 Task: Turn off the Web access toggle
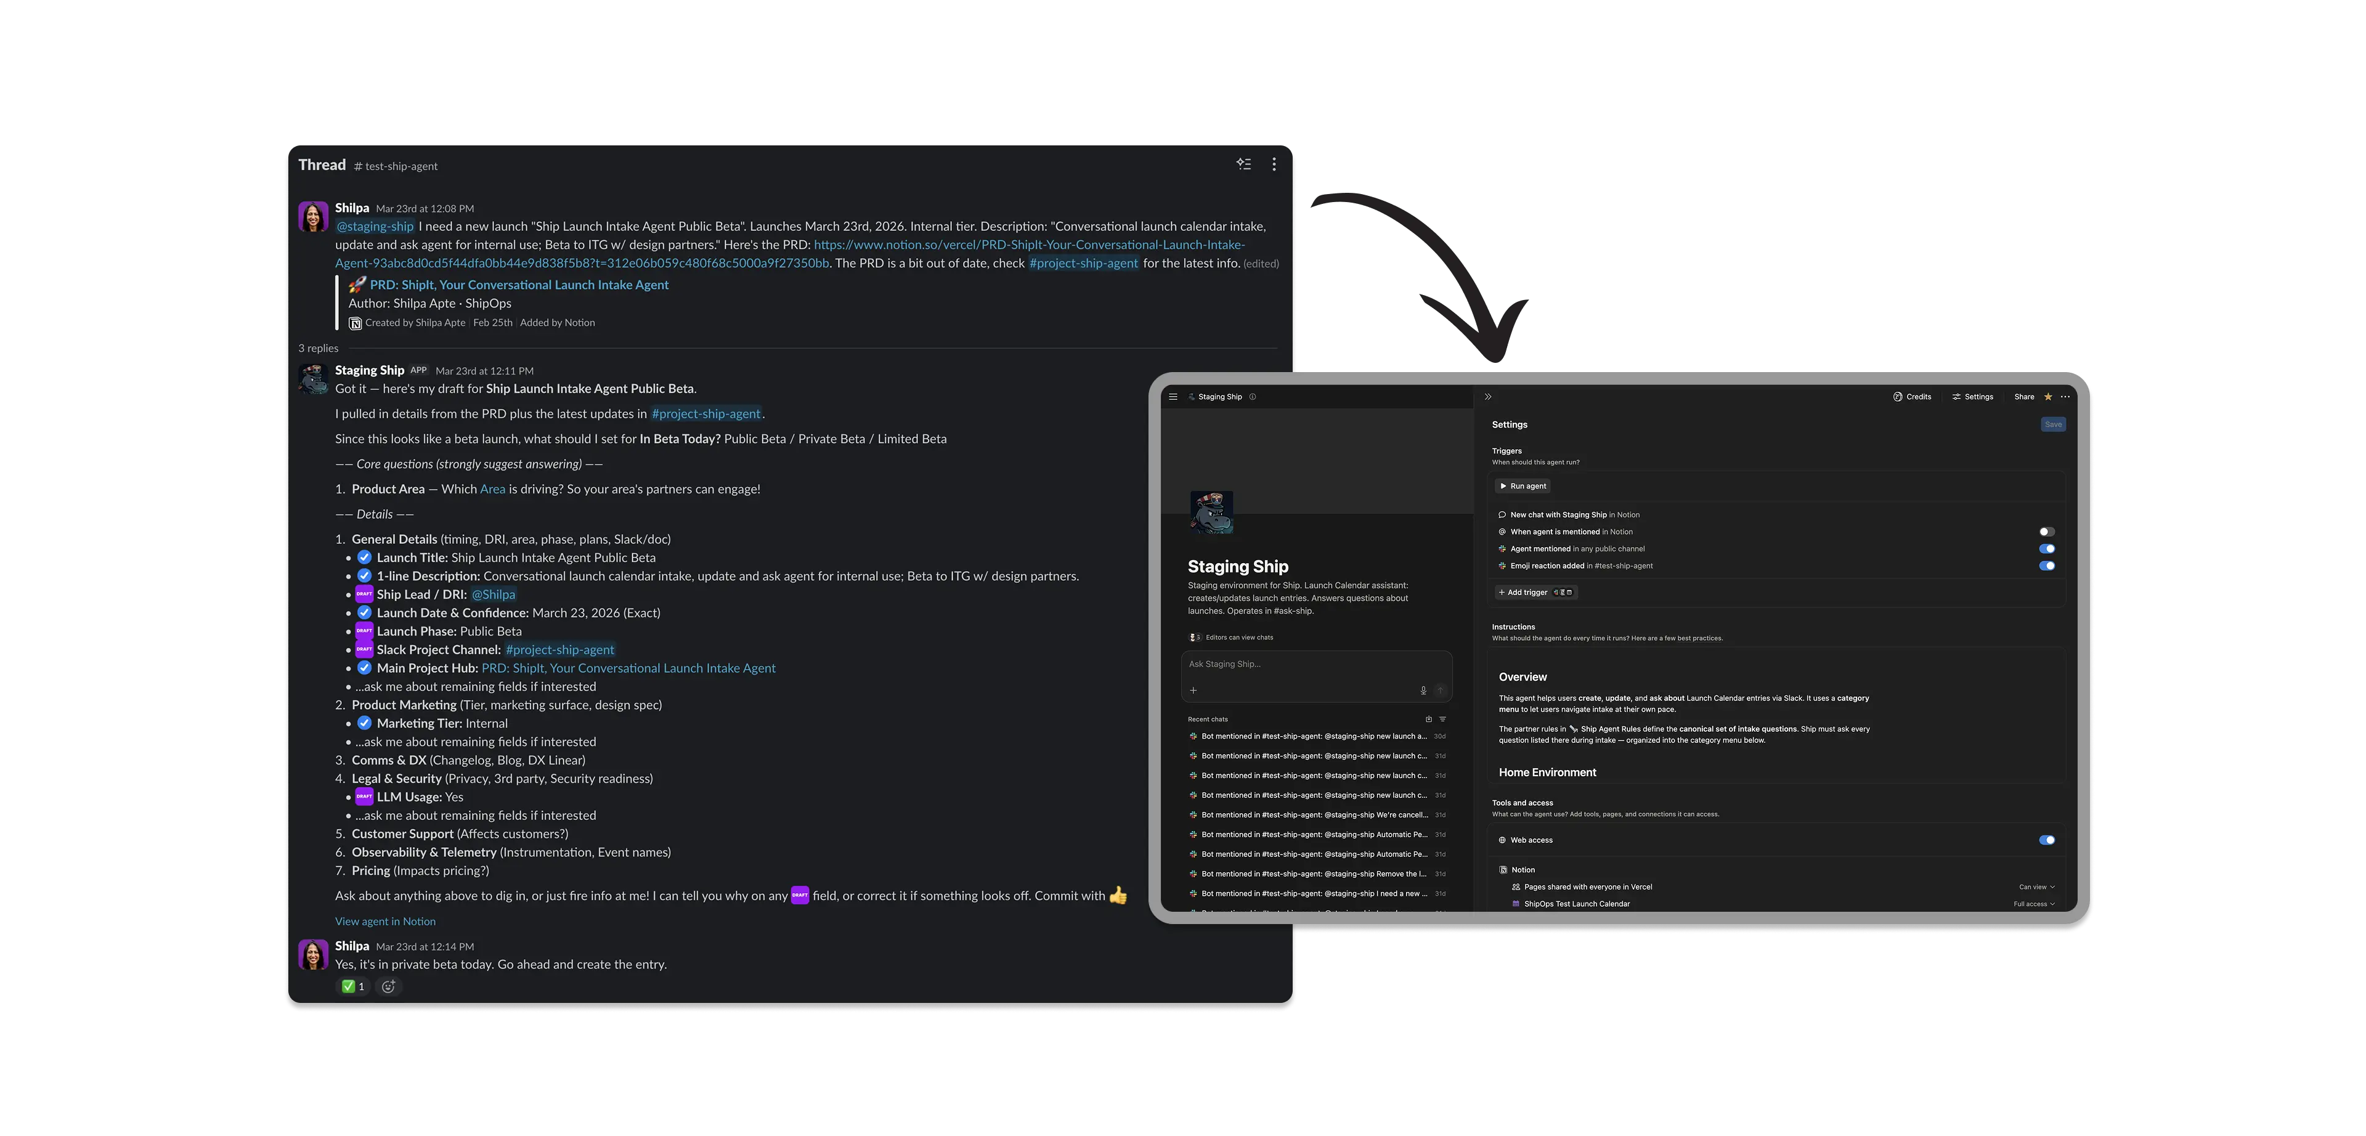click(2046, 840)
